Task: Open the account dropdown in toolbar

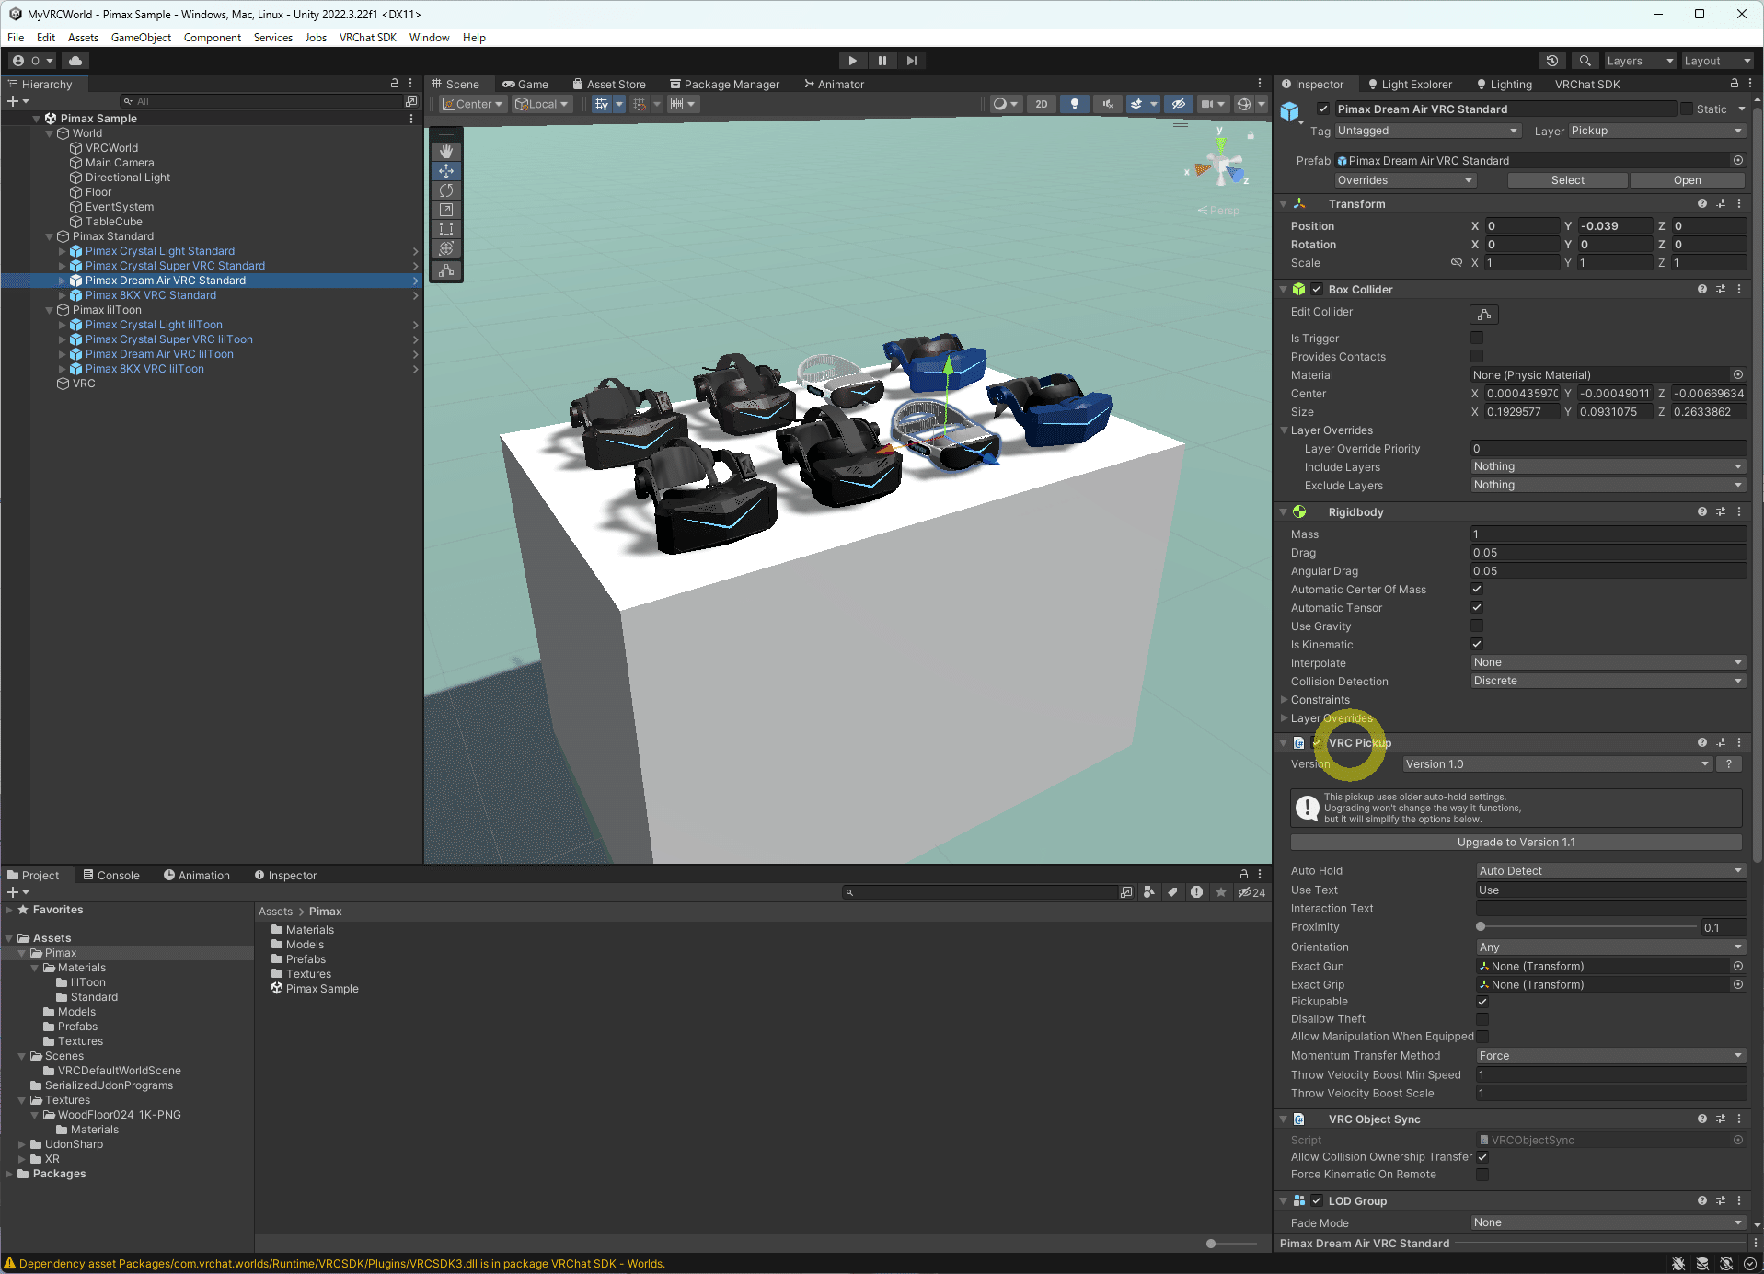Action: click(33, 61)
